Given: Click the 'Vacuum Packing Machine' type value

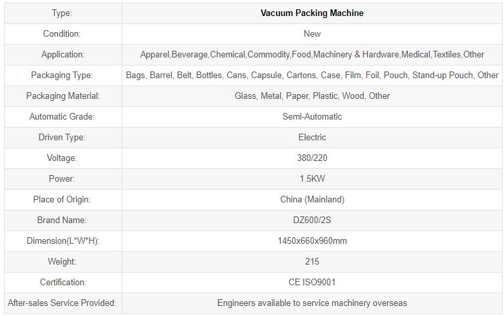Looking at the screenshot, I should pyautogui.click(x=311, y=13).
